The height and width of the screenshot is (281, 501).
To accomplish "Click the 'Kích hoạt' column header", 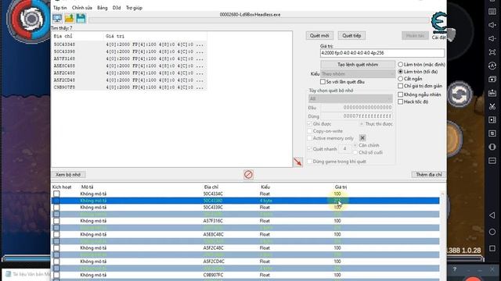I will coord(62,187).
